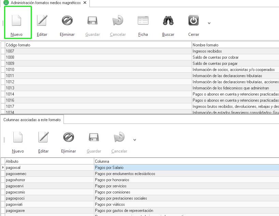Viewport: 279px width, 216px height.
Task: Select the Columnas asociadas a este formato tab
Action: point(32,120)
